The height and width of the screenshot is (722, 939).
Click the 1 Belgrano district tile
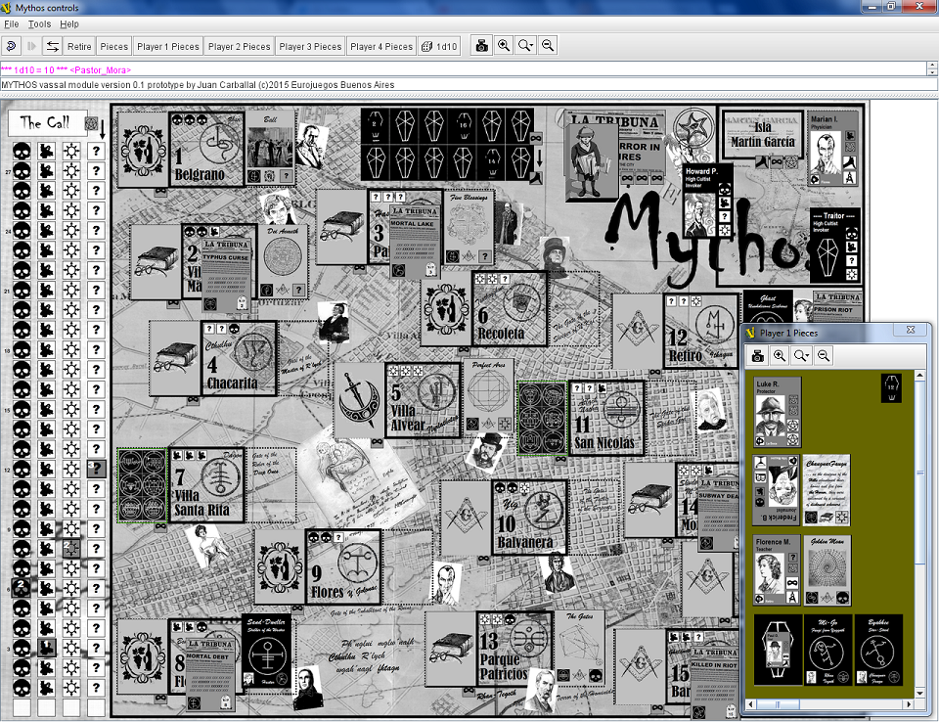[206, 149]
